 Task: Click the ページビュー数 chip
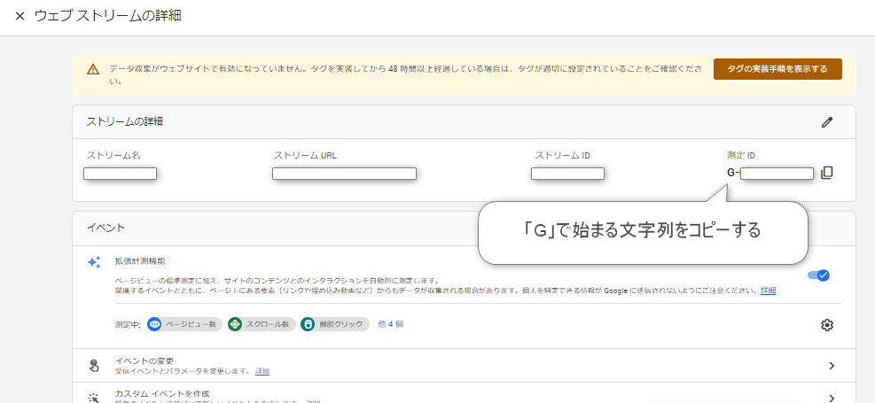click(x=184, y=324)
